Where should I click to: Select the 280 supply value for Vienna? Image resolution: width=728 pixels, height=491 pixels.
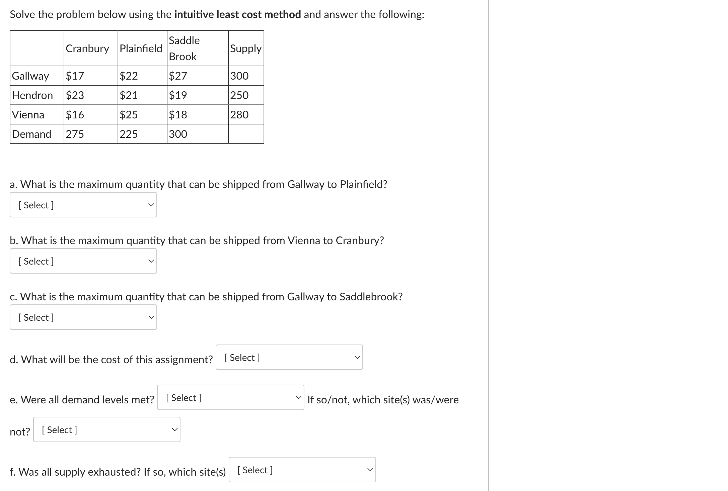(x=239, y=115)
